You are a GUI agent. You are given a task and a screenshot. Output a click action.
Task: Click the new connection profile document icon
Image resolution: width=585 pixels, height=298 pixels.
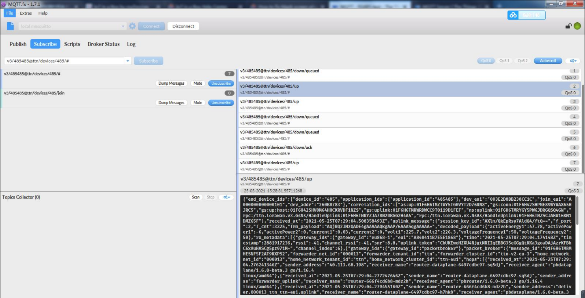(x=11, y=26)
